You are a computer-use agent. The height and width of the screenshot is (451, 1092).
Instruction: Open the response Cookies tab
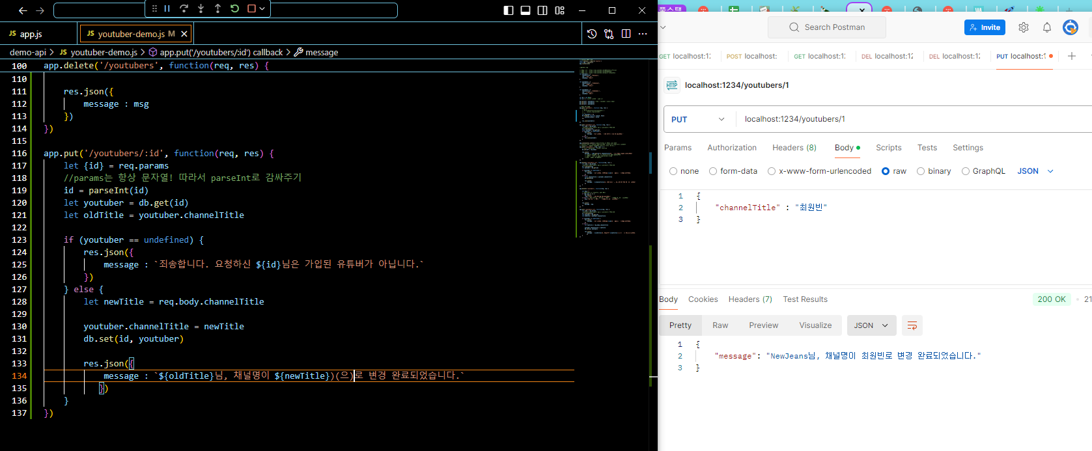click(x=703, y=299)
